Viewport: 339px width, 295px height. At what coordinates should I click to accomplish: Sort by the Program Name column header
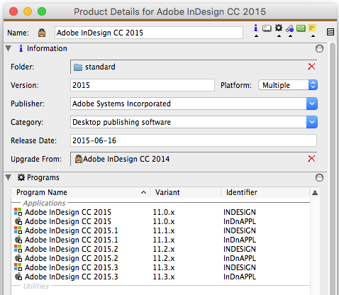coord(80,192)
